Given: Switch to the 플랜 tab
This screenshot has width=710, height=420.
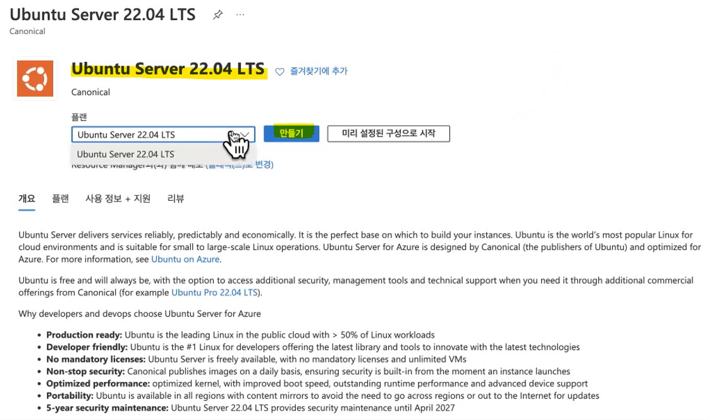Looking at the screenshot, I should [60, 198].
